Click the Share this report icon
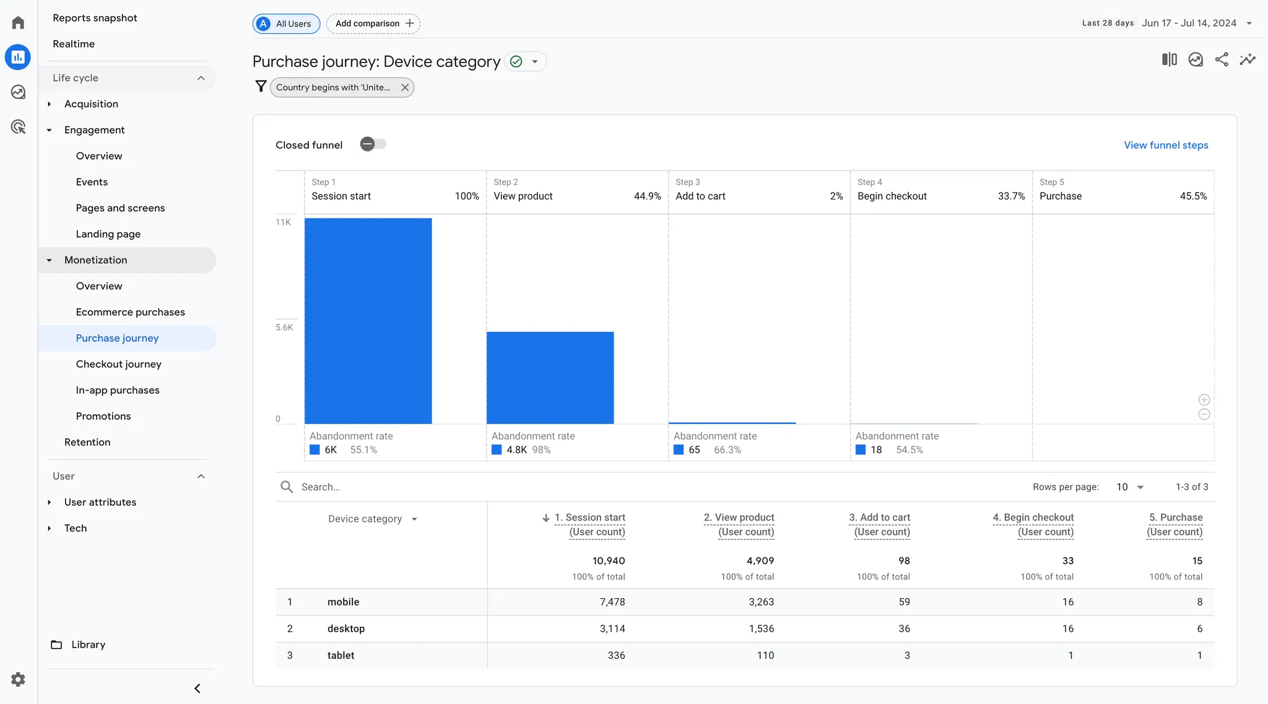The height and width of the screenshot is (704, 1268). (x=1222, y=59)
